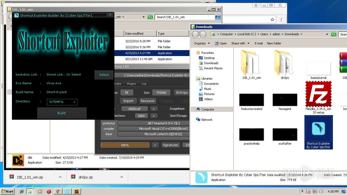347x195 pixels.
Task: Click Local Disk (C:) in breadcrumb path
Action: coord(247,34)
